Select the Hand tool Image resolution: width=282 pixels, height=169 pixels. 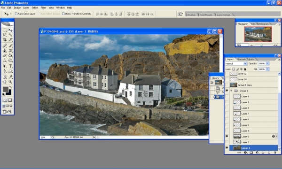point(5,82)
